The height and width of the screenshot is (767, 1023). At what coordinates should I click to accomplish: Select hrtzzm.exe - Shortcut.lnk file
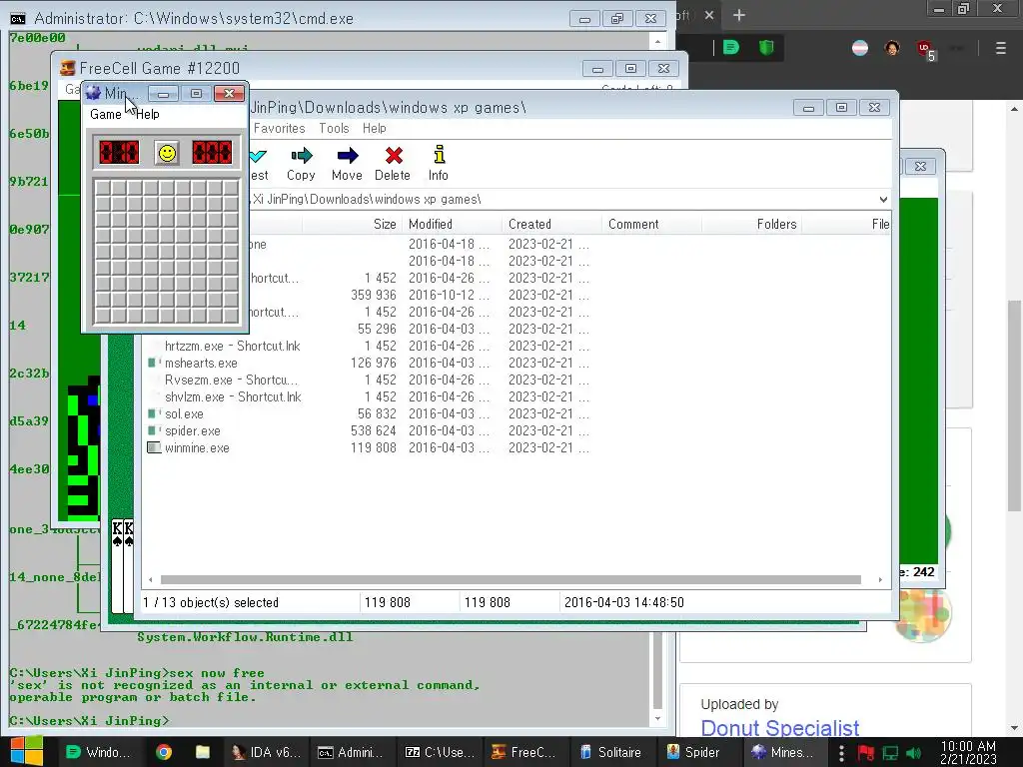(x=232, y=347)
